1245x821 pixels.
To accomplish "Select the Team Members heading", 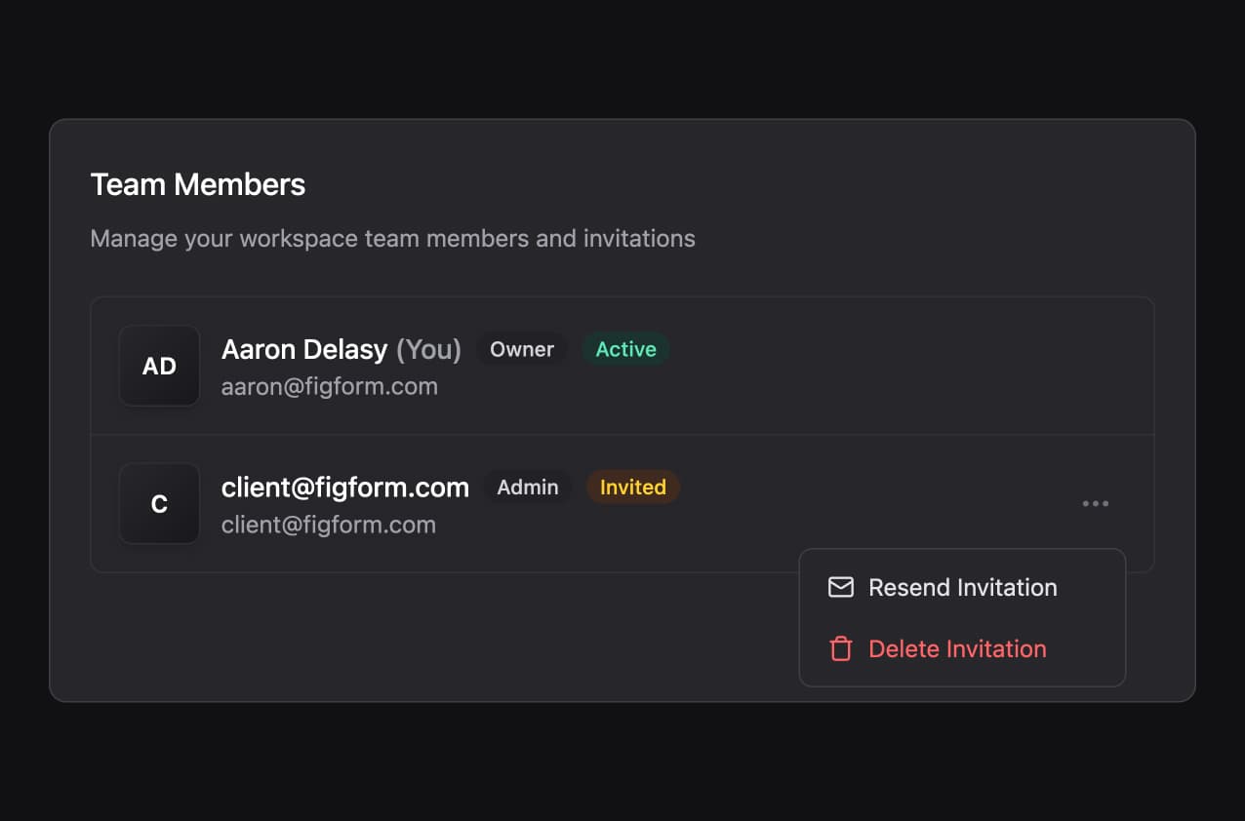I will click(197, 184).
